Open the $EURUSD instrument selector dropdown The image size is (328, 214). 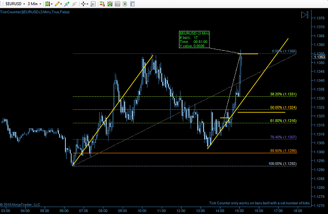click(15, 4)
